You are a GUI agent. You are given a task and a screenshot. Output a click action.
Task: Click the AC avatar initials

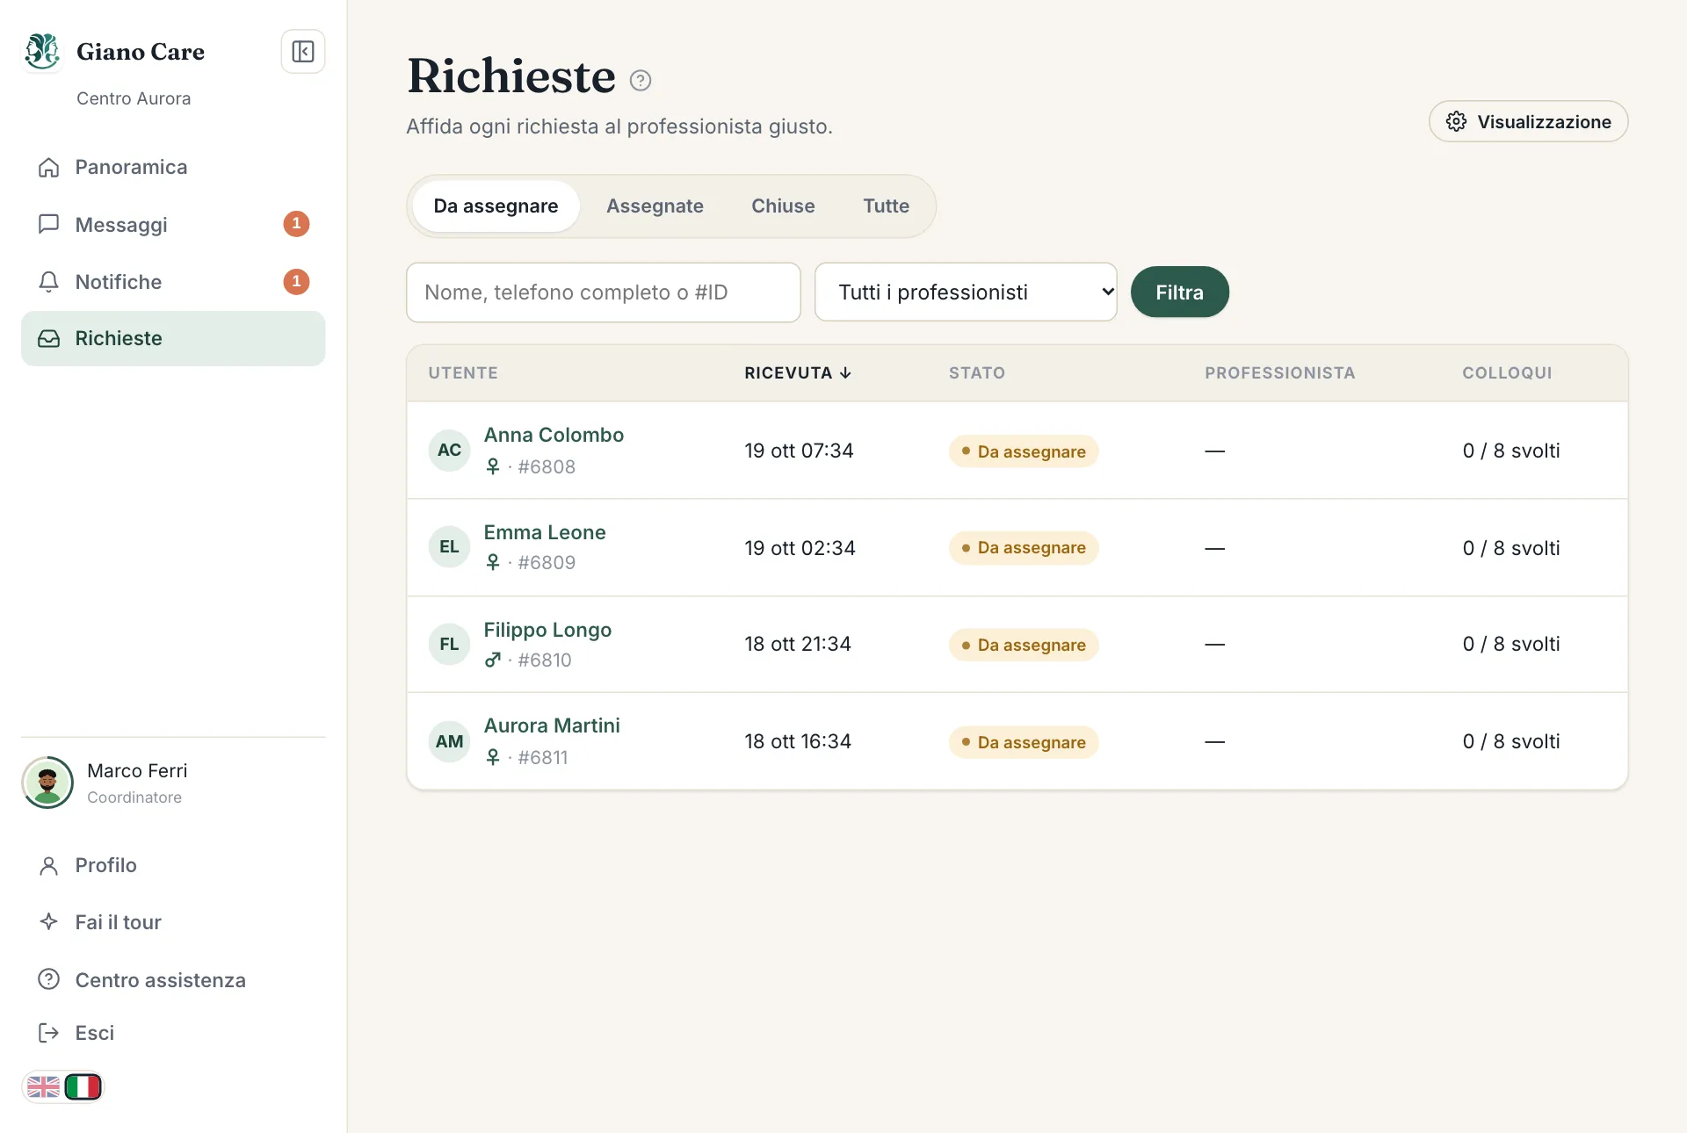coord(449,451)
